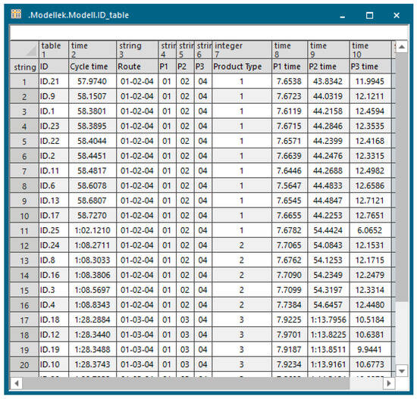Click route cell 01-02-04 in row 5
The image size is (417, 399).
click(137, 141)
